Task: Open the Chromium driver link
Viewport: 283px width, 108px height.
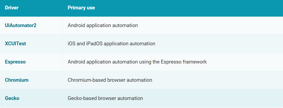Action: [x=17, y=80]
